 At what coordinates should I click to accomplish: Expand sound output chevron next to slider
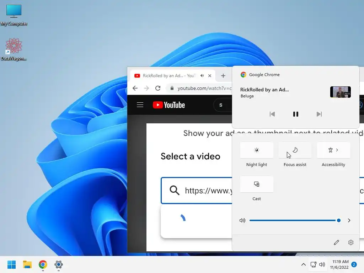pyautogui.click(x=349, y=220)
